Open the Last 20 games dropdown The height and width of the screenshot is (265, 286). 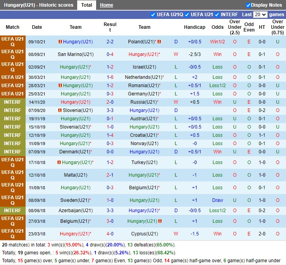click(x=260, y=15)
